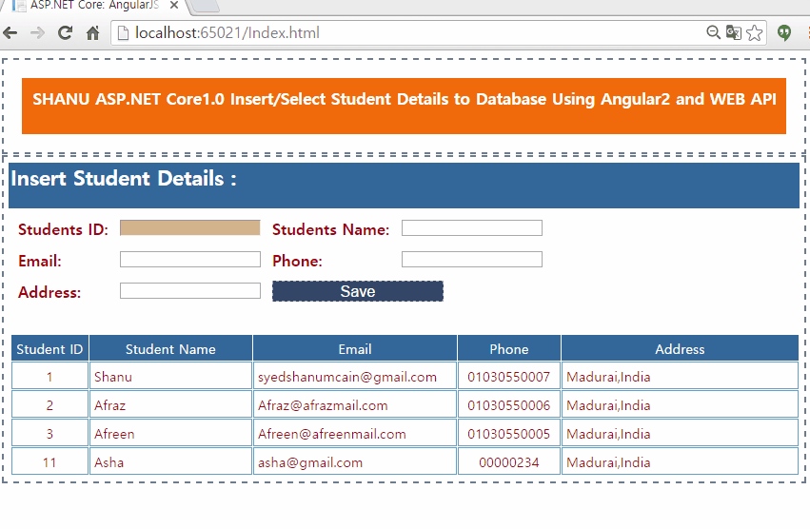Click student ID 1 cell
Image resolution: width=810 pixels, height=529 pixels.
(49, 377)
